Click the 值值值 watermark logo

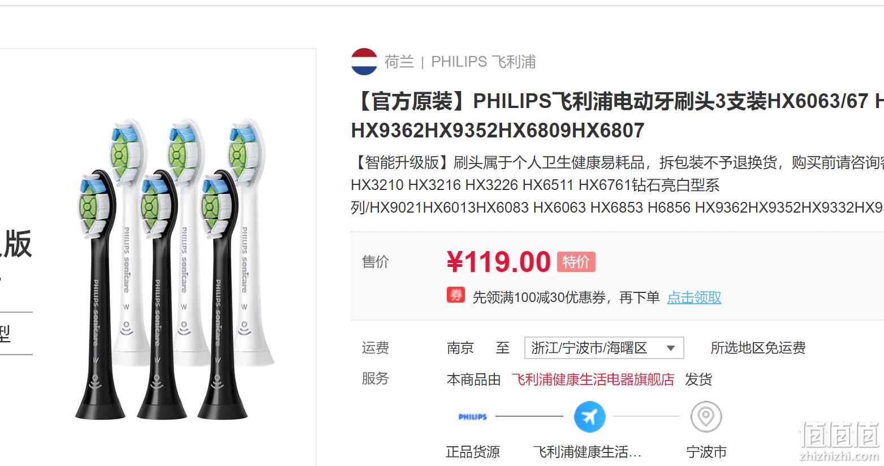click(839, 441)
